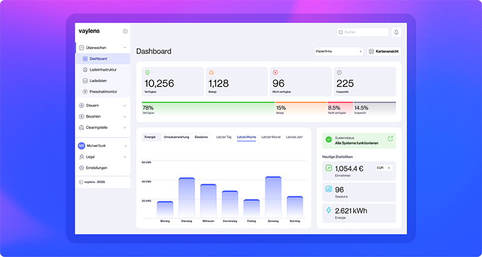Open system status external link icon
The image size is (482, 257).
pos(390,139)
